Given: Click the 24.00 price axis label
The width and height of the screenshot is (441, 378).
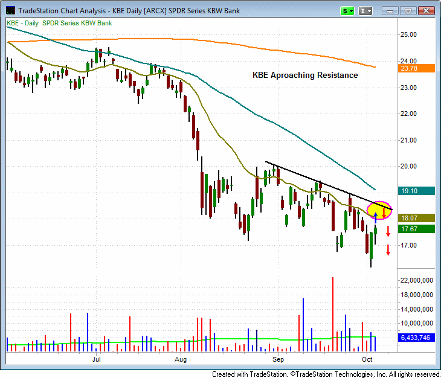Looking at the screenshot, I should pyautogui.click(x=408, y=61).
